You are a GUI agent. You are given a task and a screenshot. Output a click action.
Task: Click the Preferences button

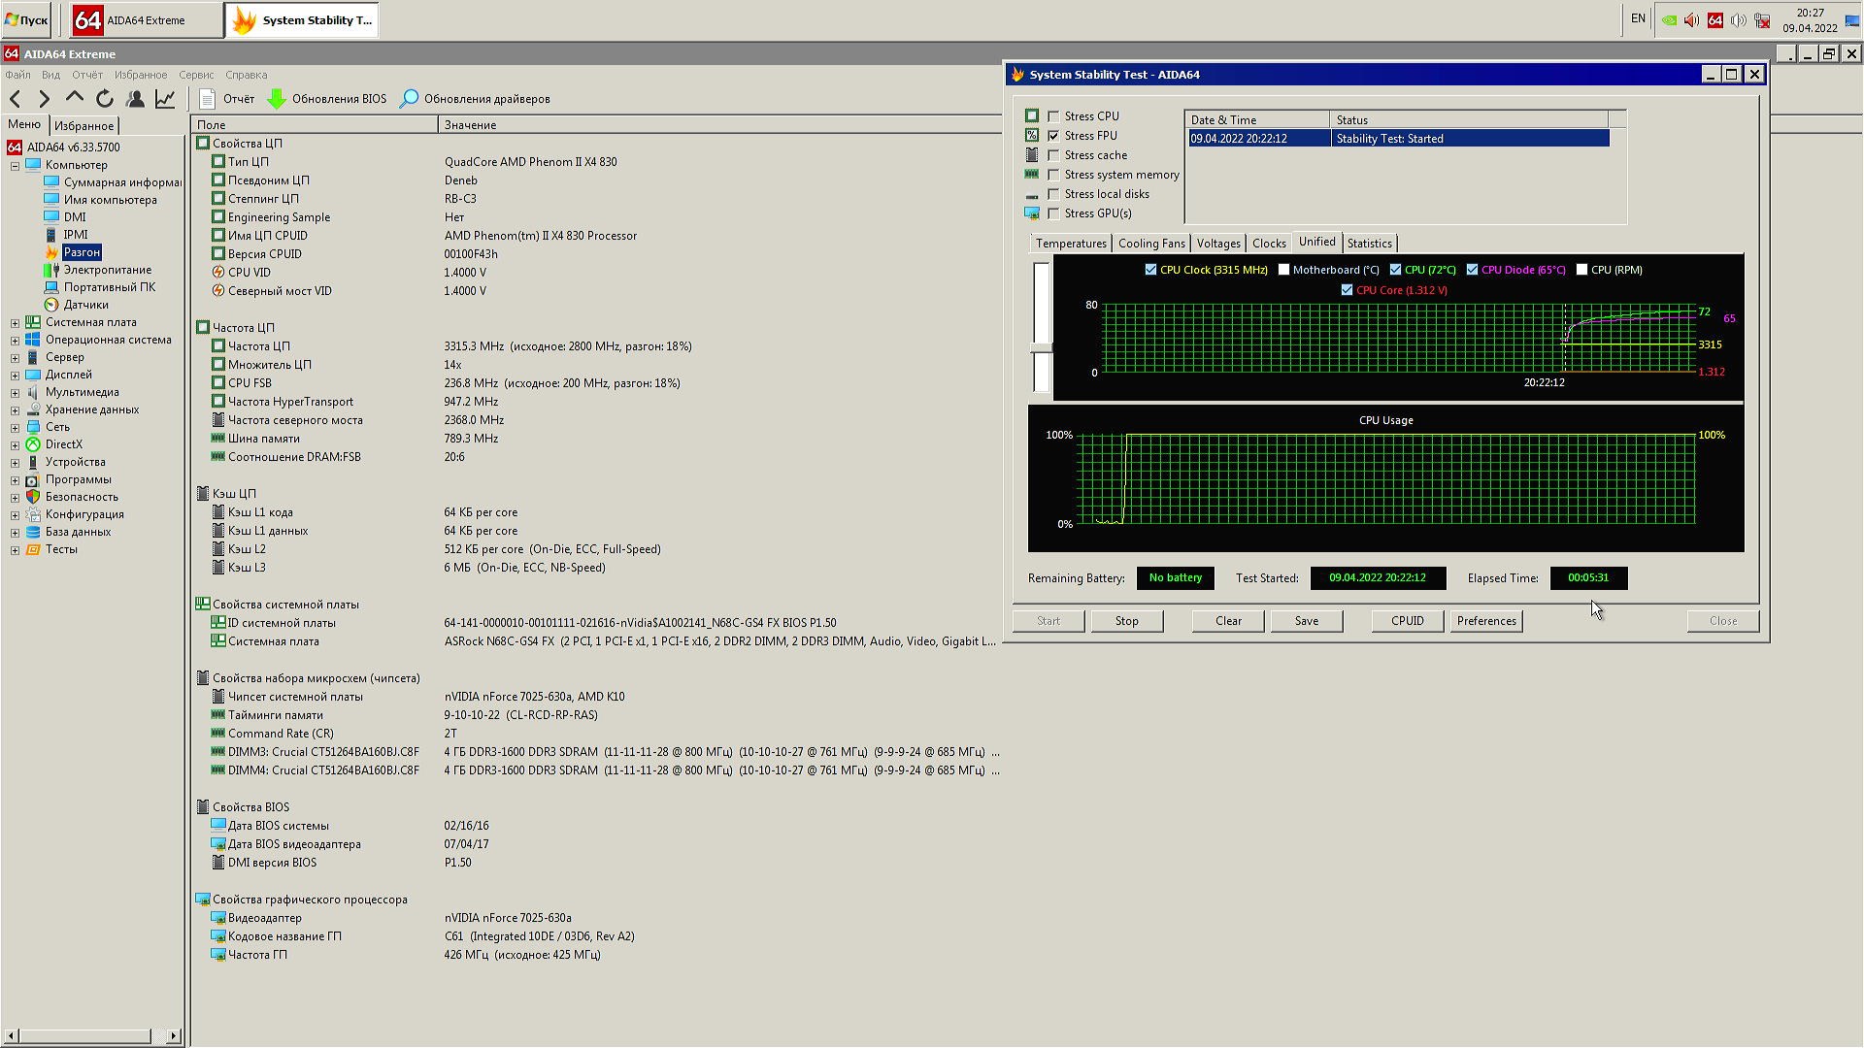click(1485, 621)
